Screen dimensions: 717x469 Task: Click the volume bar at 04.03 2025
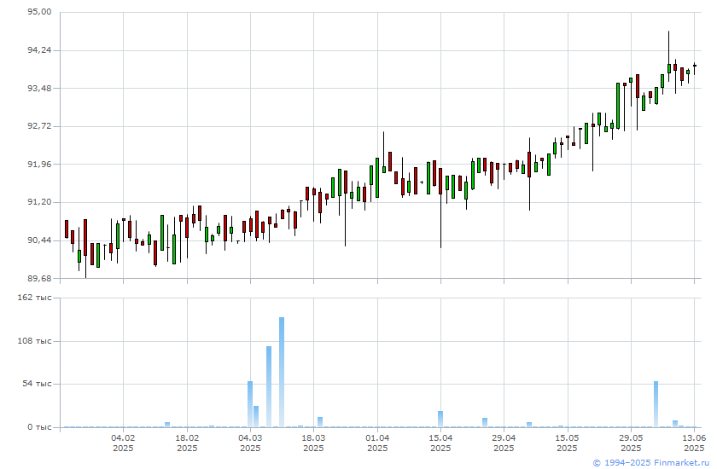pyautogui.click(x=250, y=404)
